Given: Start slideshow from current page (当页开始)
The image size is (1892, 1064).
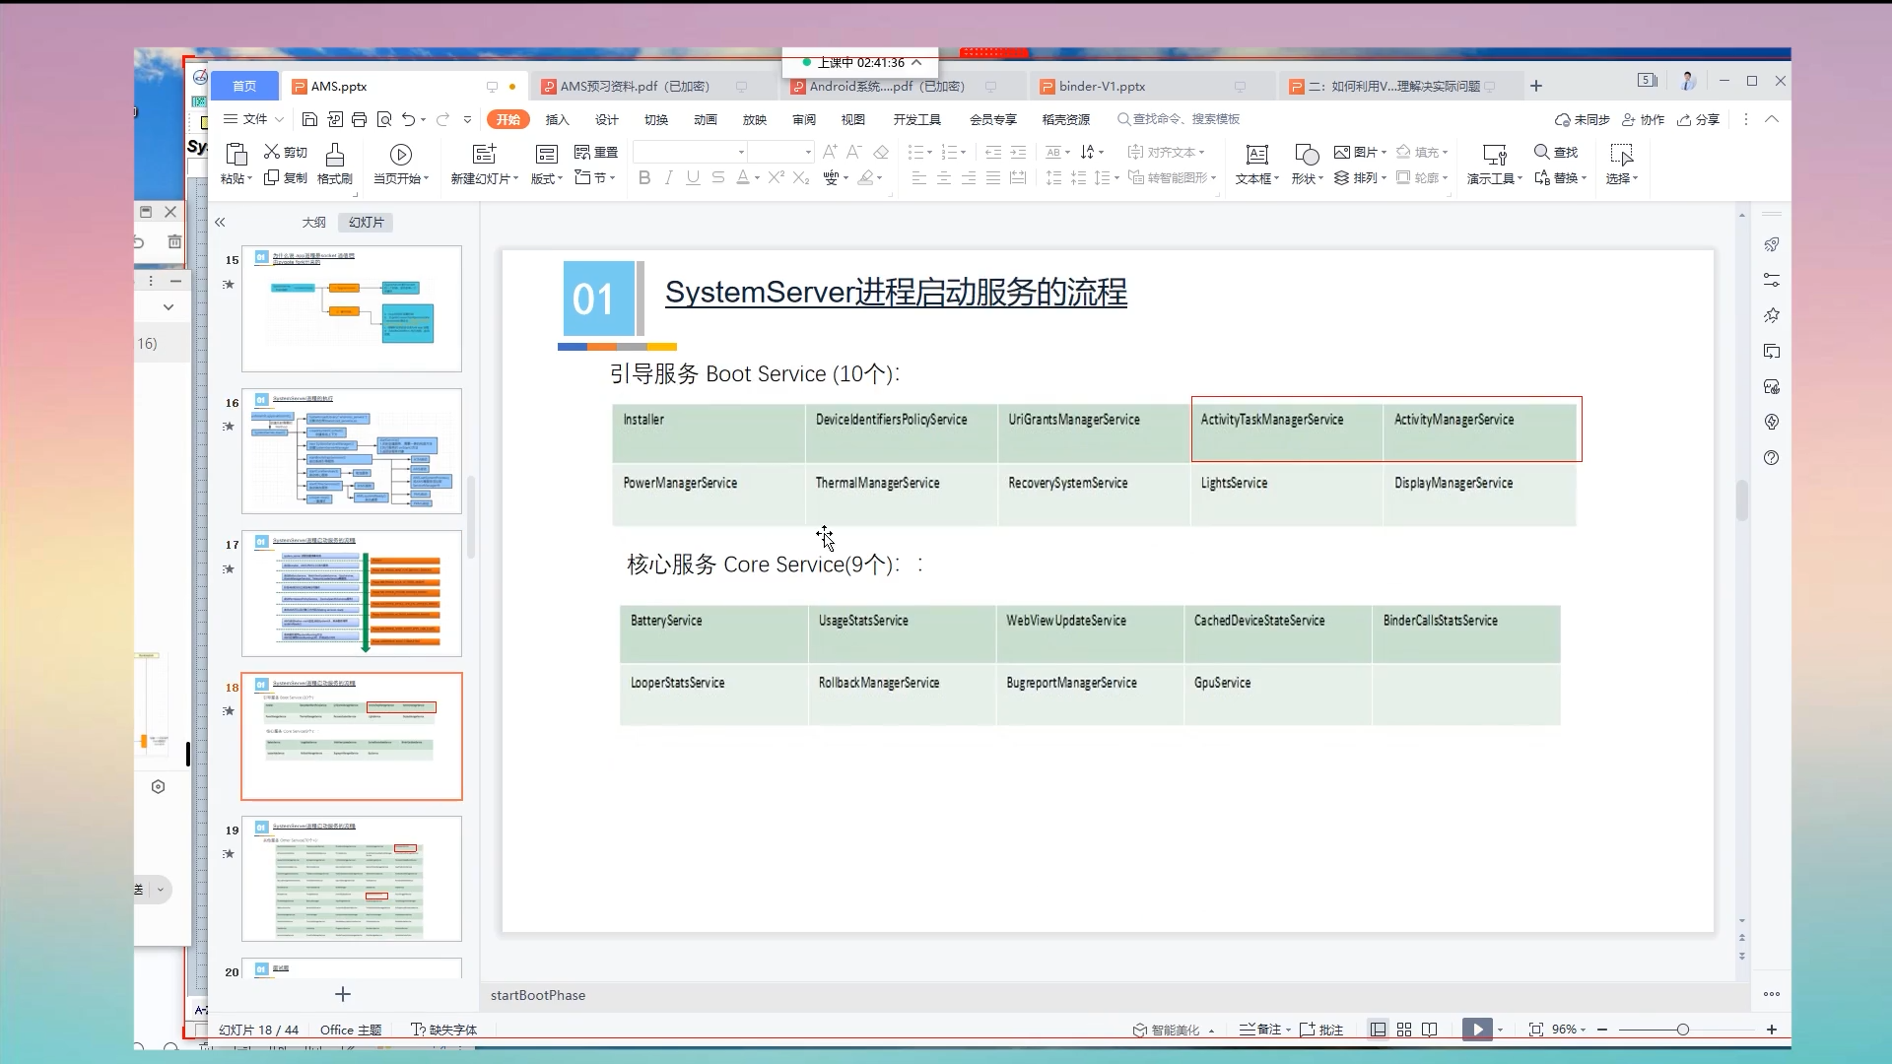Looking at the screenshot, I should tap(400, 155).
